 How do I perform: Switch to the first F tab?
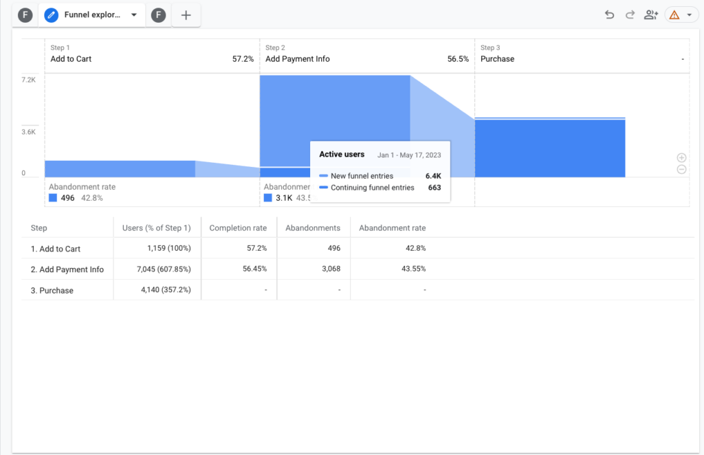click(25, 15)
